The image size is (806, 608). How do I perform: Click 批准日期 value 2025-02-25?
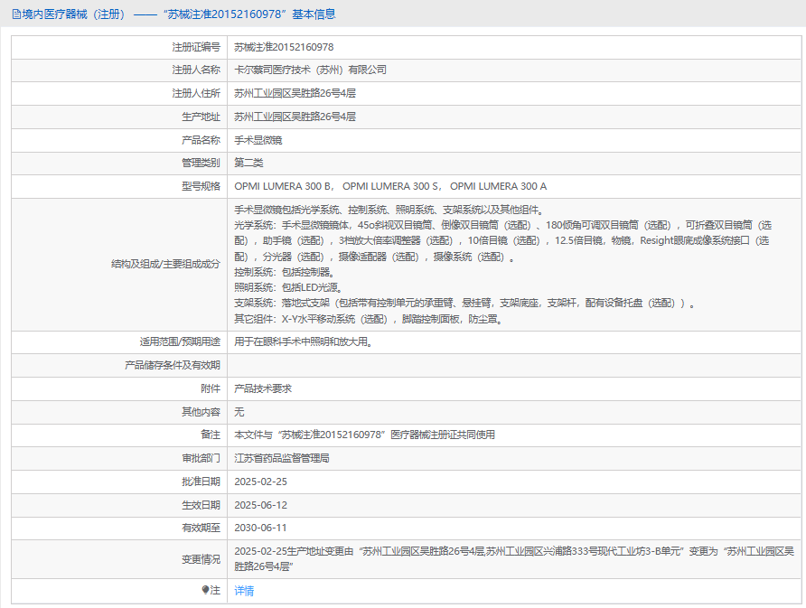pyautogui.click(x=260, y=482)
